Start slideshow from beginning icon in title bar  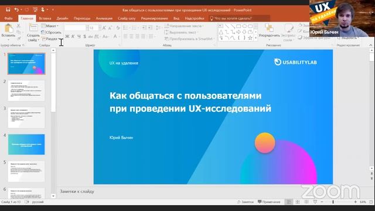click(x=35, y=9)
